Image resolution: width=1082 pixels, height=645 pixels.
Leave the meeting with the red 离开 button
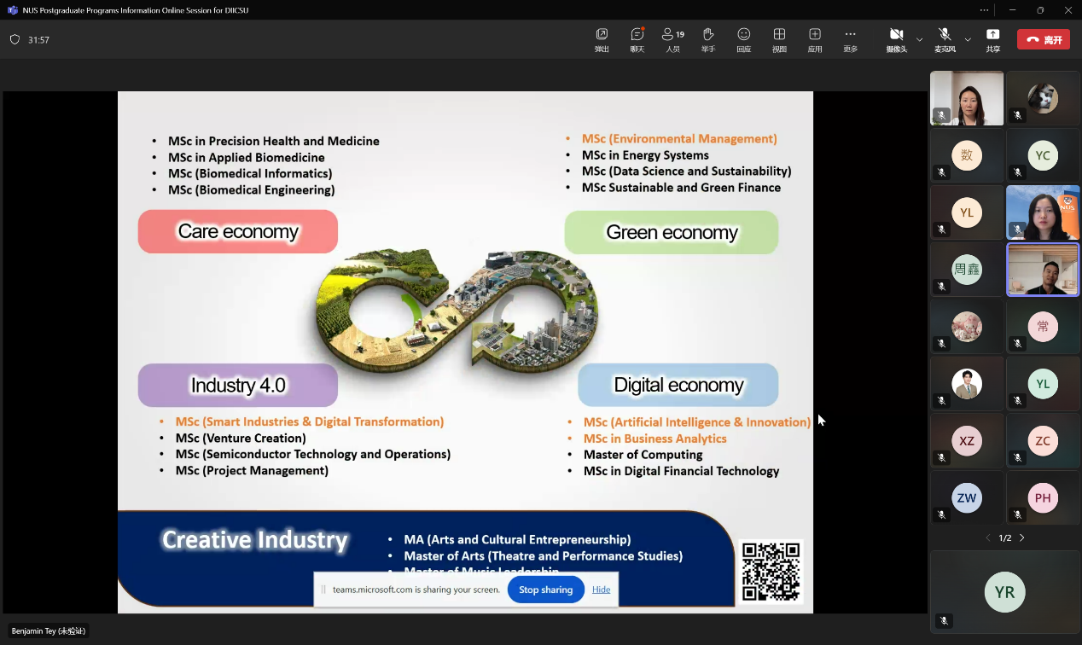click(1043, 39)
